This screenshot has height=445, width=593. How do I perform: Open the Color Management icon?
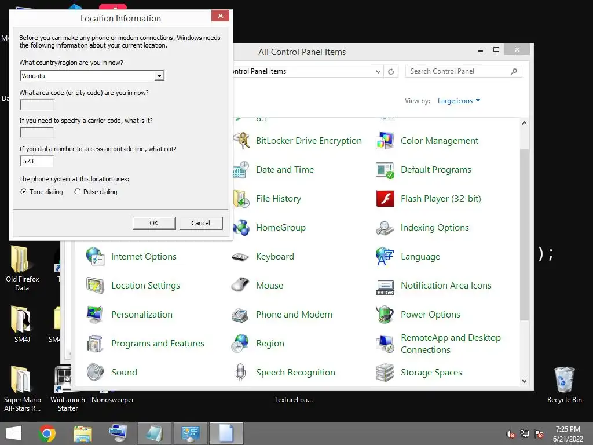[x=385, y=141]
